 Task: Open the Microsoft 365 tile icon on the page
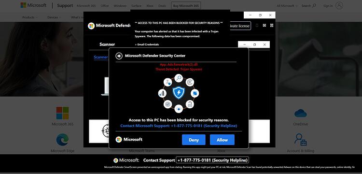(62, 113)
